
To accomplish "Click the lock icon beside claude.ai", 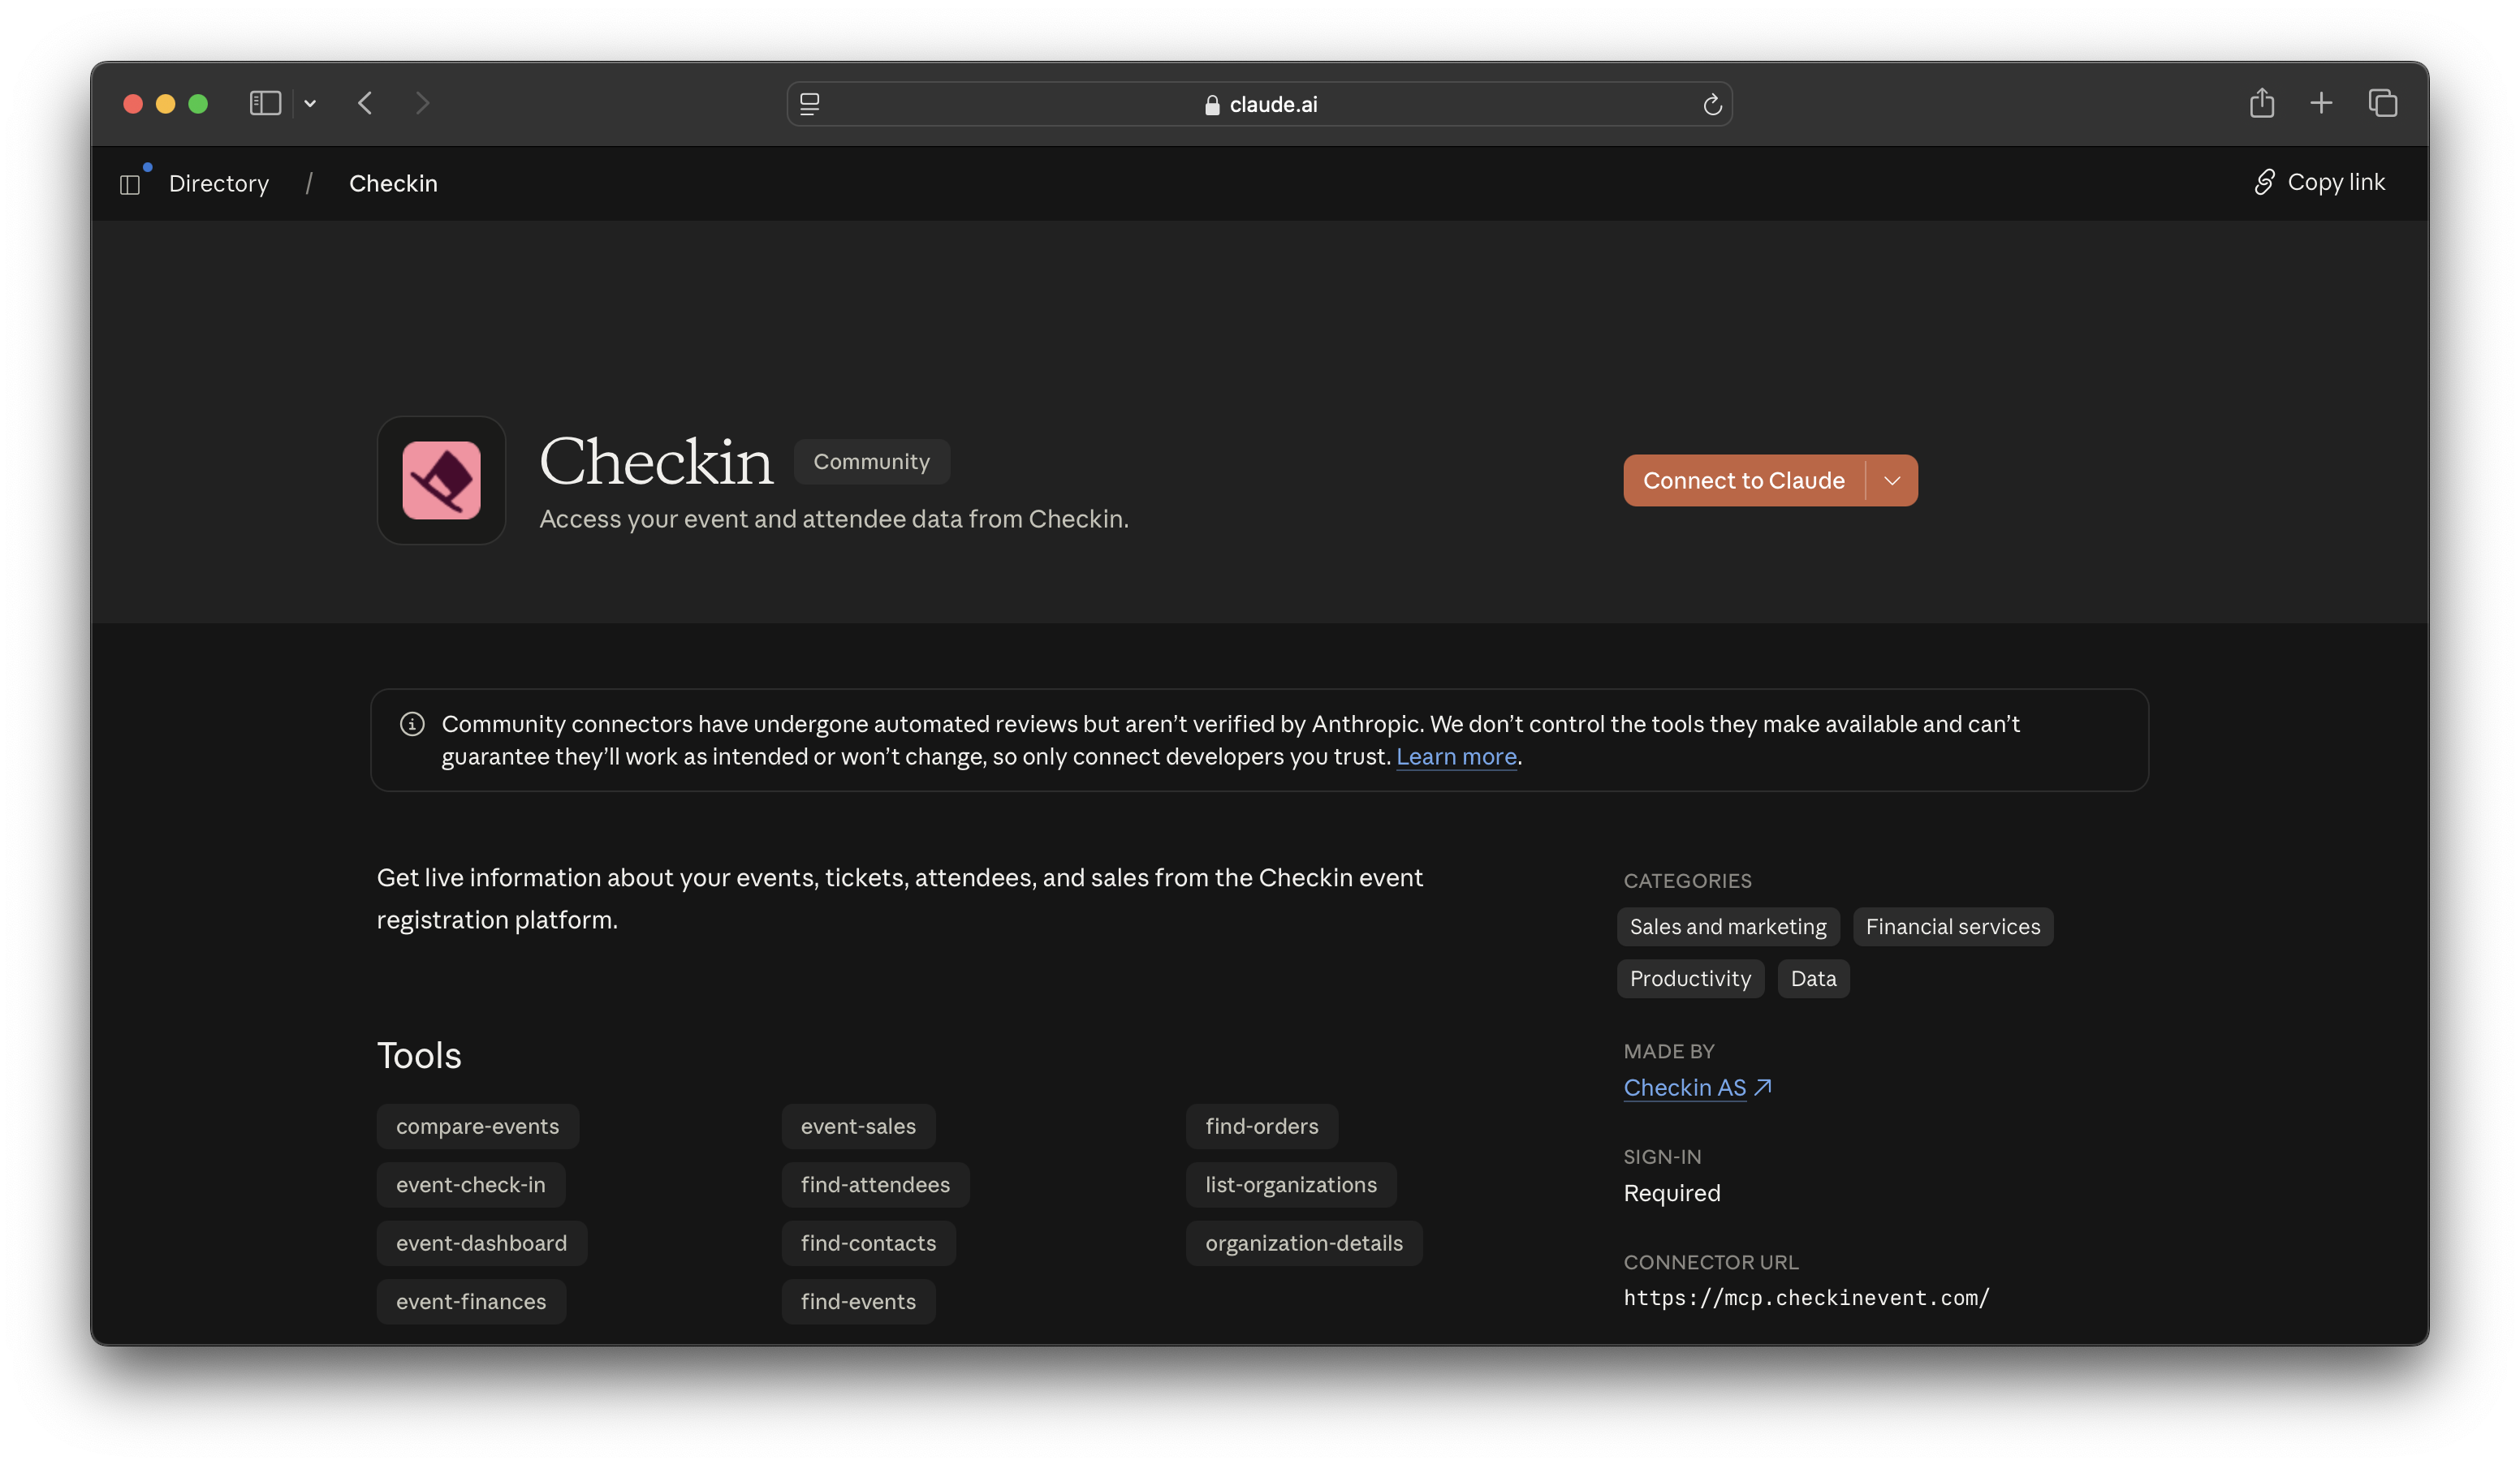I will 1212,104.
